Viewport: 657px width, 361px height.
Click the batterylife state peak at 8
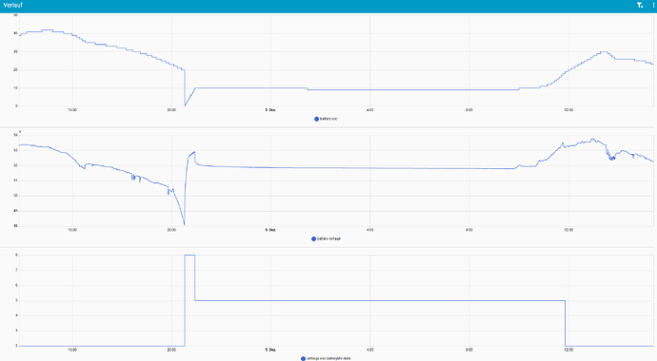tap(189, 255)
